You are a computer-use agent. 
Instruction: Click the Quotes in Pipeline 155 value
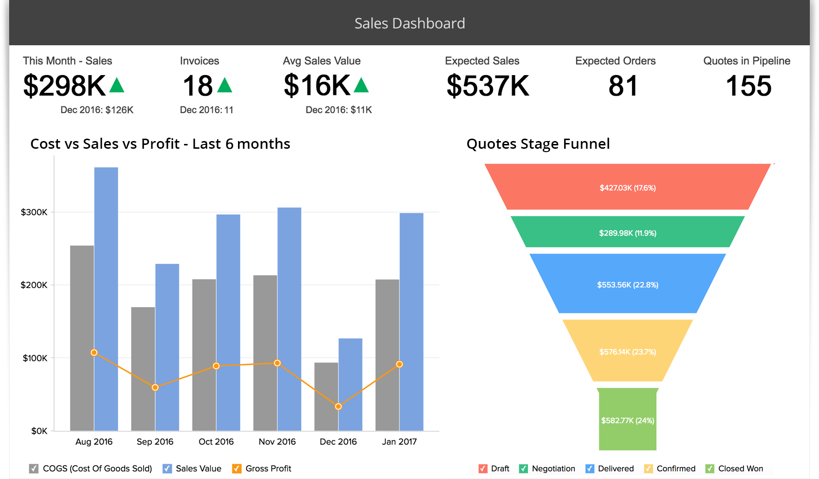(x=748, y=87)
